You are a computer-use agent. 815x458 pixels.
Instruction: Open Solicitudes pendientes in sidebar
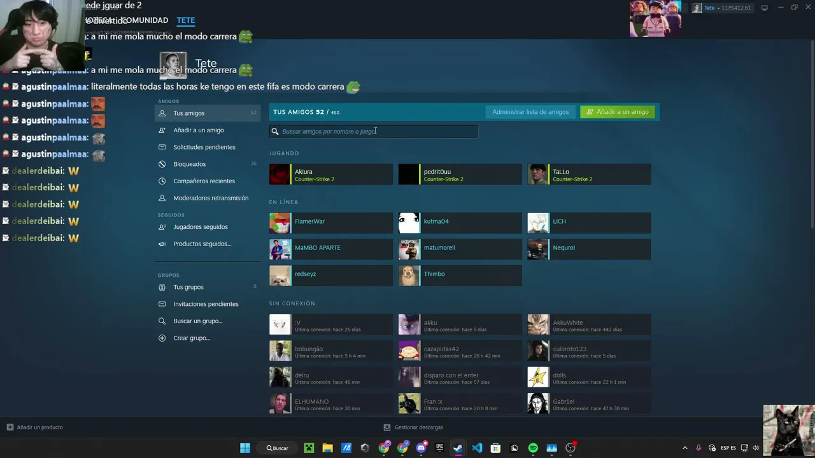[x=208, y=147]
